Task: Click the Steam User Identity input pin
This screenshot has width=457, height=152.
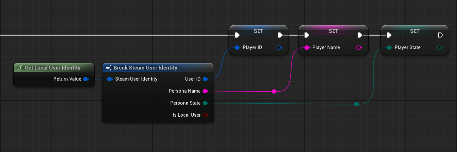Action: 110,79
